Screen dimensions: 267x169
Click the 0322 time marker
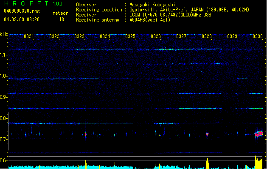54,36
